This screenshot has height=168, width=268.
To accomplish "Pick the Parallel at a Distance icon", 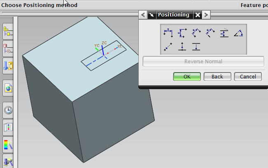I will (x=224, y=33).
